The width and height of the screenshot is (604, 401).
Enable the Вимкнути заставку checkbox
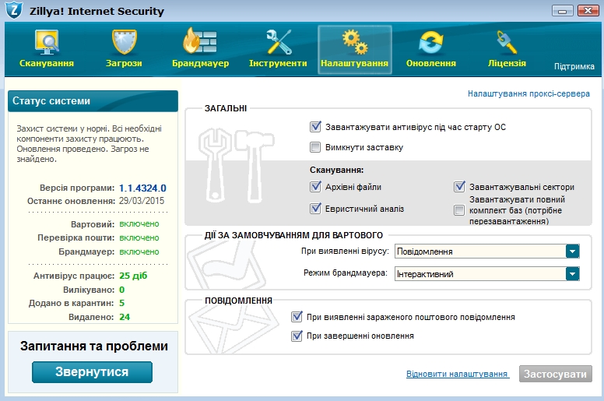(315, 147)
